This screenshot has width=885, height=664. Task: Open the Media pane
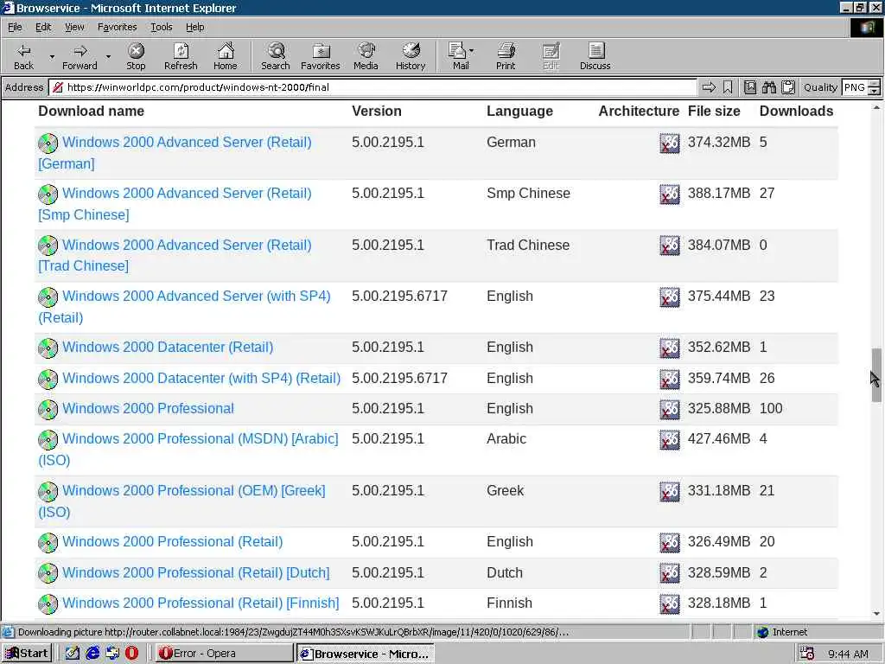(366, 56)
